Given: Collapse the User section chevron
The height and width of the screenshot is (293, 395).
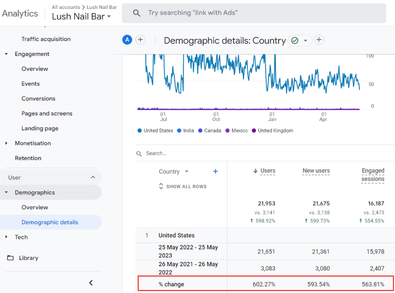Looking at the screenshot, I should click(93, 177).
